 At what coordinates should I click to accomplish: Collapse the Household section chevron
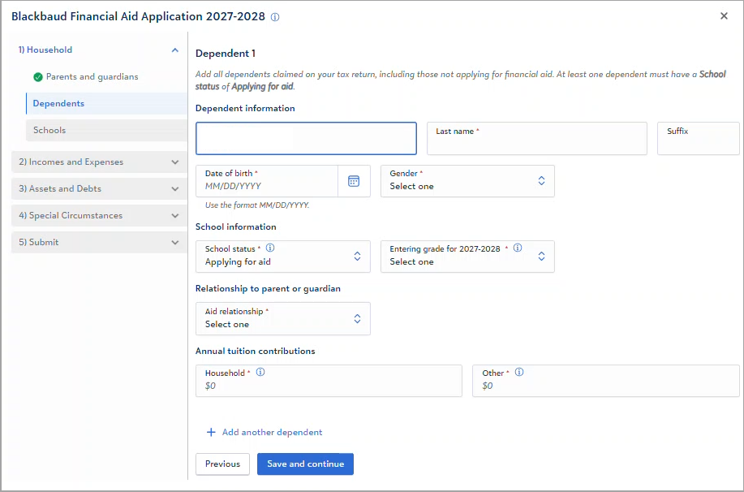click(175, 50)
